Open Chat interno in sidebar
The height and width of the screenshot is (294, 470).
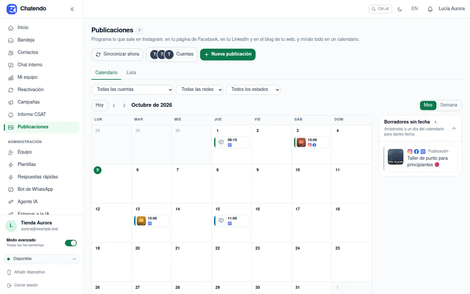[41, 65]
